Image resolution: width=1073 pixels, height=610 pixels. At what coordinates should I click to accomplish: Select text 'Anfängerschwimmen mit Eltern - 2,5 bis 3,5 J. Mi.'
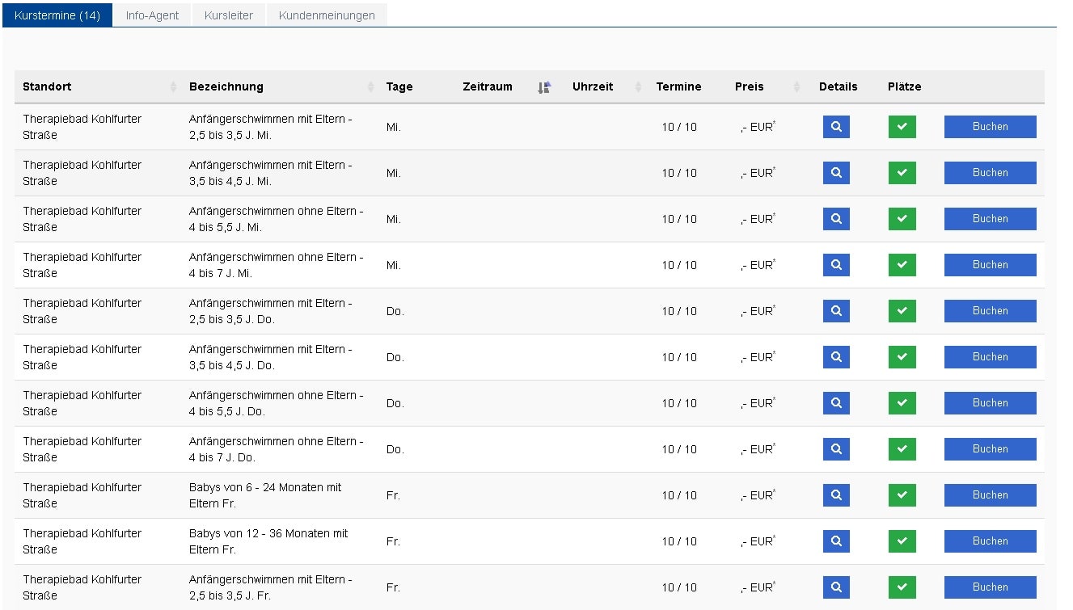[x=271, y=127]
